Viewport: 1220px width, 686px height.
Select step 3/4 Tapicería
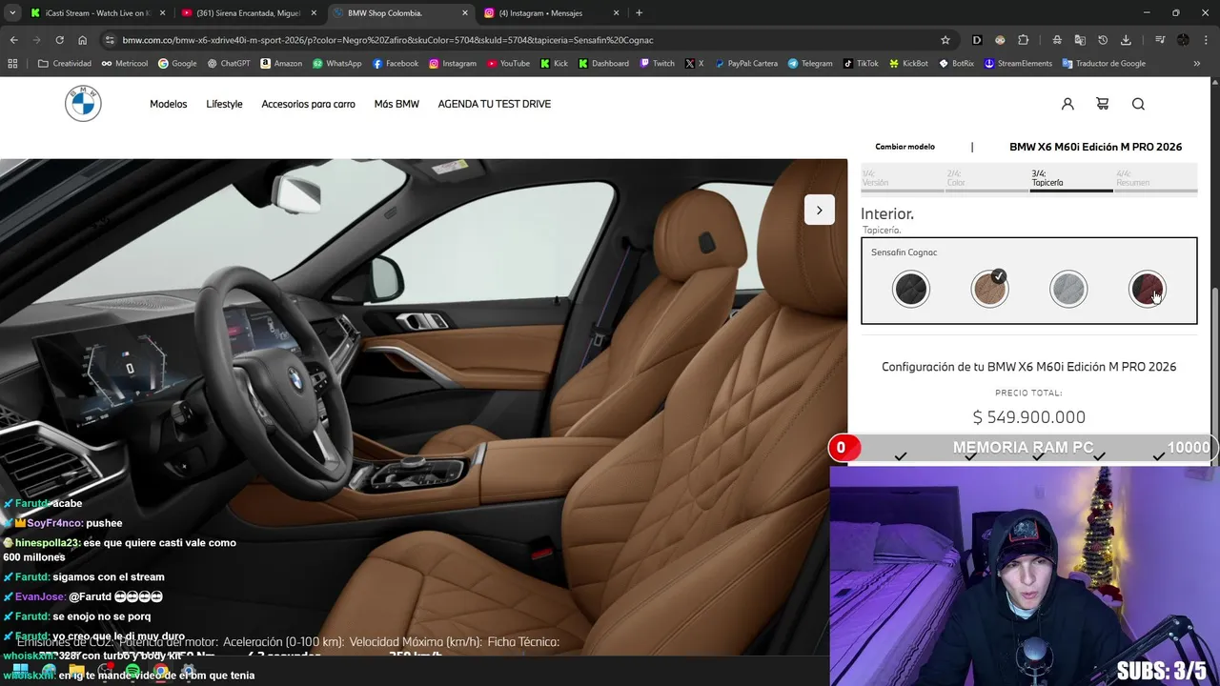coord(1071,178)
